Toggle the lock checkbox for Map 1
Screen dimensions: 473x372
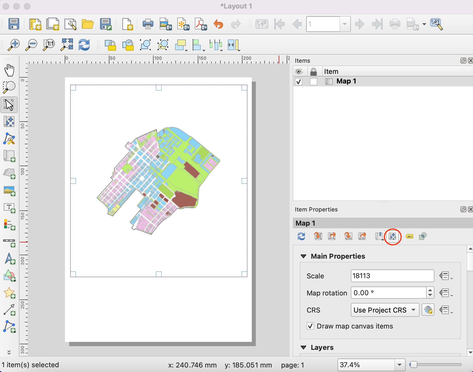(314, 82)
